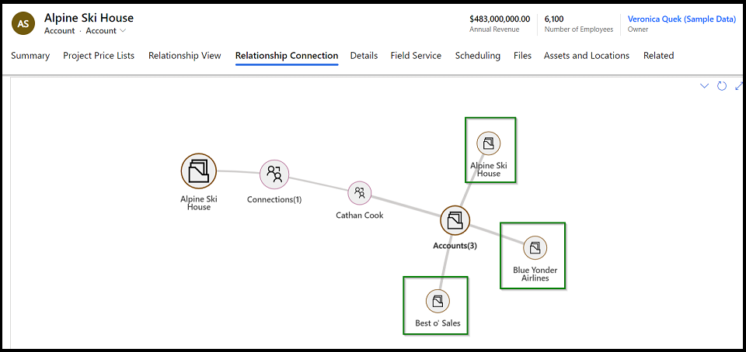Click the Cathan Cook label
Image resolution: width=746 pixels, height=352 pixels.
[360, 216]
